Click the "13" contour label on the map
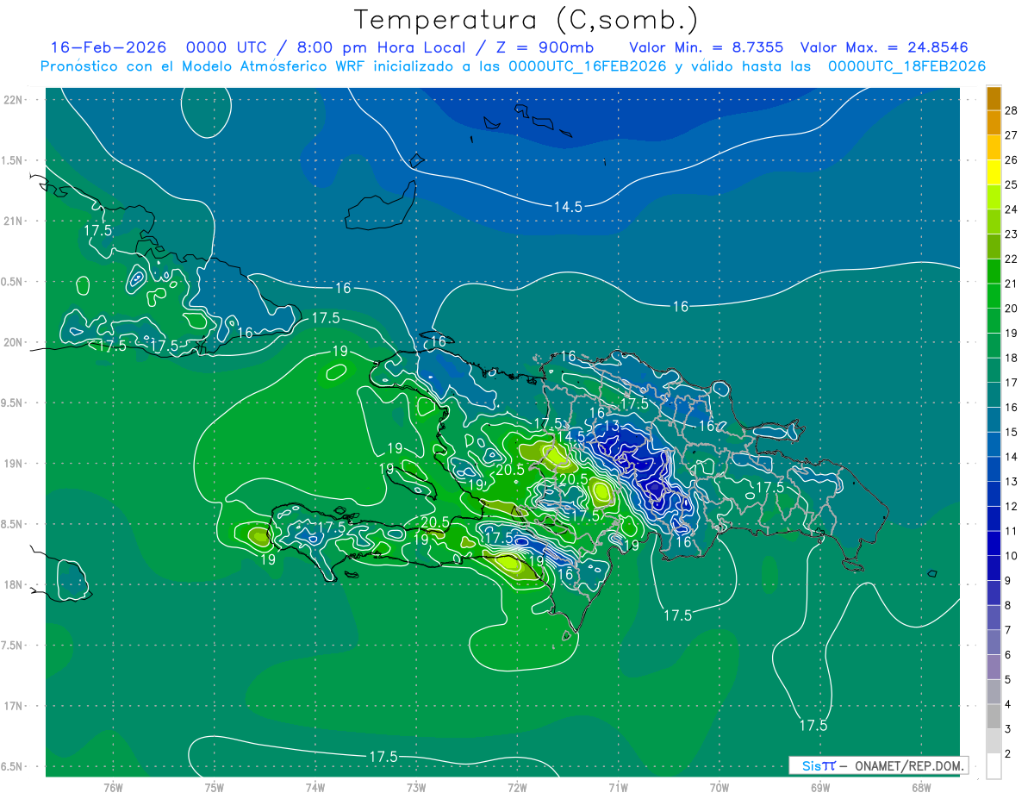 (612, 426)
